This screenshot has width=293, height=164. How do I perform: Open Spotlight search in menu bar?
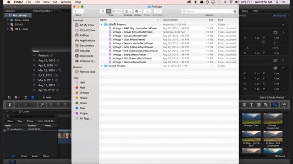pyautogui.click(x=277, y=2)
